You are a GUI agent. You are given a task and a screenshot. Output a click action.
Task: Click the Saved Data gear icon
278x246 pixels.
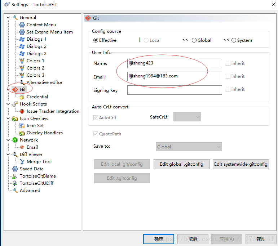coord(15,169)
